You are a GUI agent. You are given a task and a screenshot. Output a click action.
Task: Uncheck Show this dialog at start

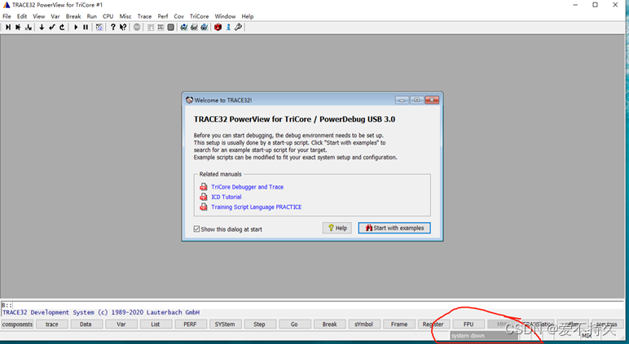click(196, 229)
